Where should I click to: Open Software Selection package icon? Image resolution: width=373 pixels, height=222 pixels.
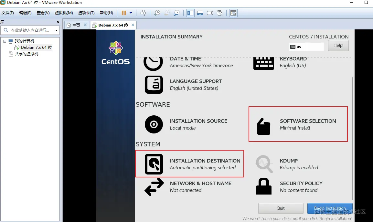tap(263, 126)
